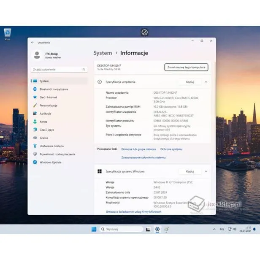Viewport: 260px width, 260px height.
Task: Open Ochrona systemu link
Action: click(x=171, y=149)
